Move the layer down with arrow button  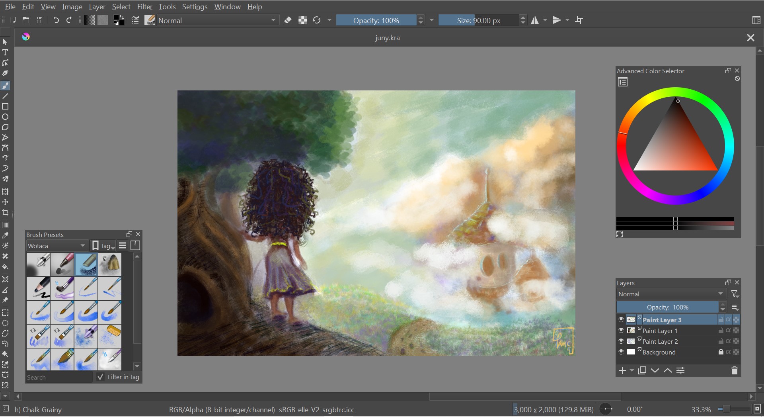pyautogui.click(x=655, y=370)
